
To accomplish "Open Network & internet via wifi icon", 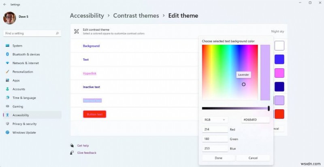I will [7, 63].
